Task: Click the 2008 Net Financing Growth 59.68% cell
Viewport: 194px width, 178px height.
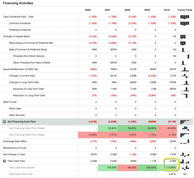Action: pos(128,128)
